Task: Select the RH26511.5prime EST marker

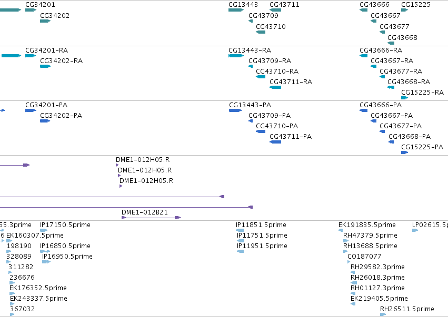Action: click(383, 314)
